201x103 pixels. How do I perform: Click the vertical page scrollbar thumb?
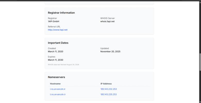[200, 62]
